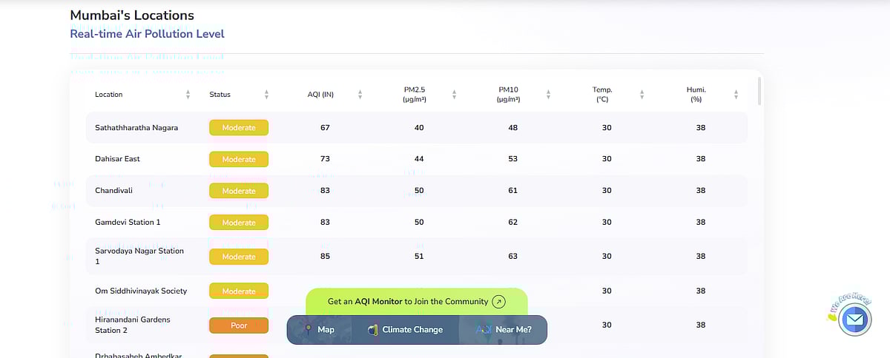Click Poor status badge for Hiranandani Gardens

click(239, 325)
